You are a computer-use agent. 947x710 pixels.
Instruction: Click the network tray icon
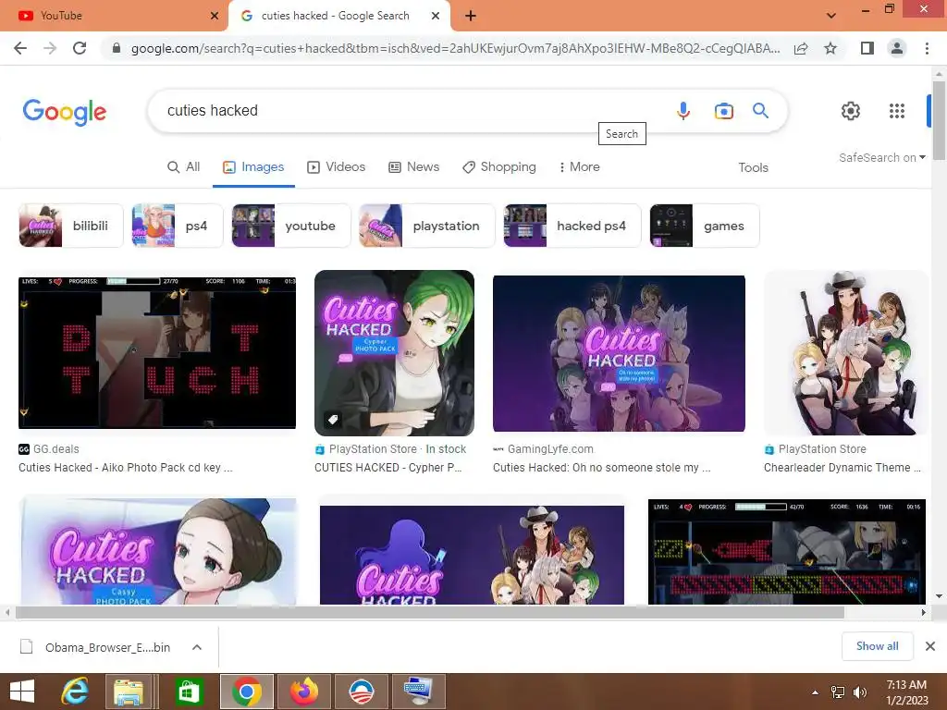(x=838, y=692)
